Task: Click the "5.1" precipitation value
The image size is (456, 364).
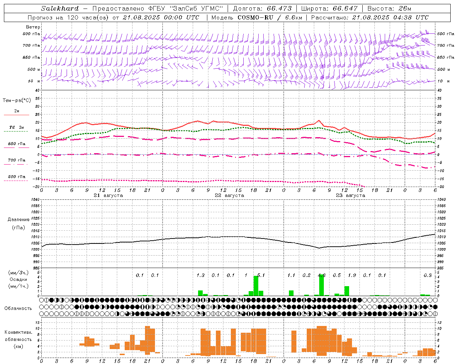Action: [261, 275]
